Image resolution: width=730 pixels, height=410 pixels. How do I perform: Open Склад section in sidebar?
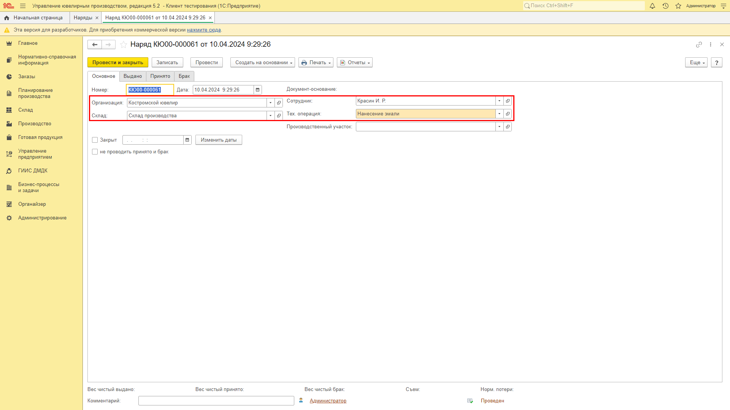coord(25,110)
